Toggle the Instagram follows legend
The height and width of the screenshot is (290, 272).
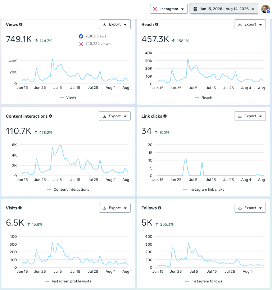(204, 281)
